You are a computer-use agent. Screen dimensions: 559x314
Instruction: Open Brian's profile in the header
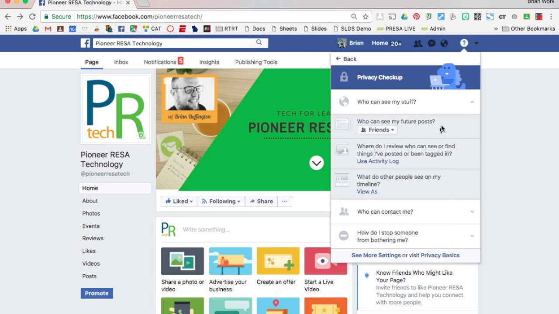pos(351,43)
